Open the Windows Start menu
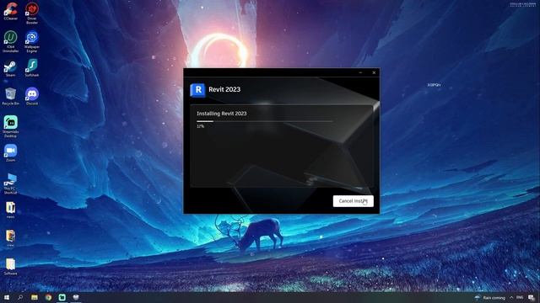 (7, 297)
